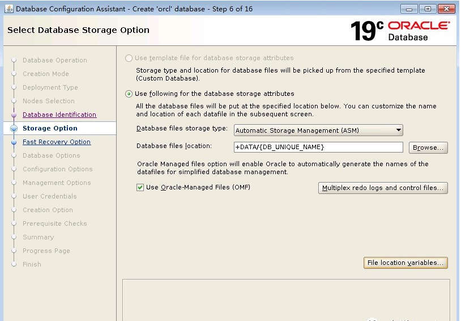Click the Management Options step label
This screenshot has height=321, width=461.
57,183
